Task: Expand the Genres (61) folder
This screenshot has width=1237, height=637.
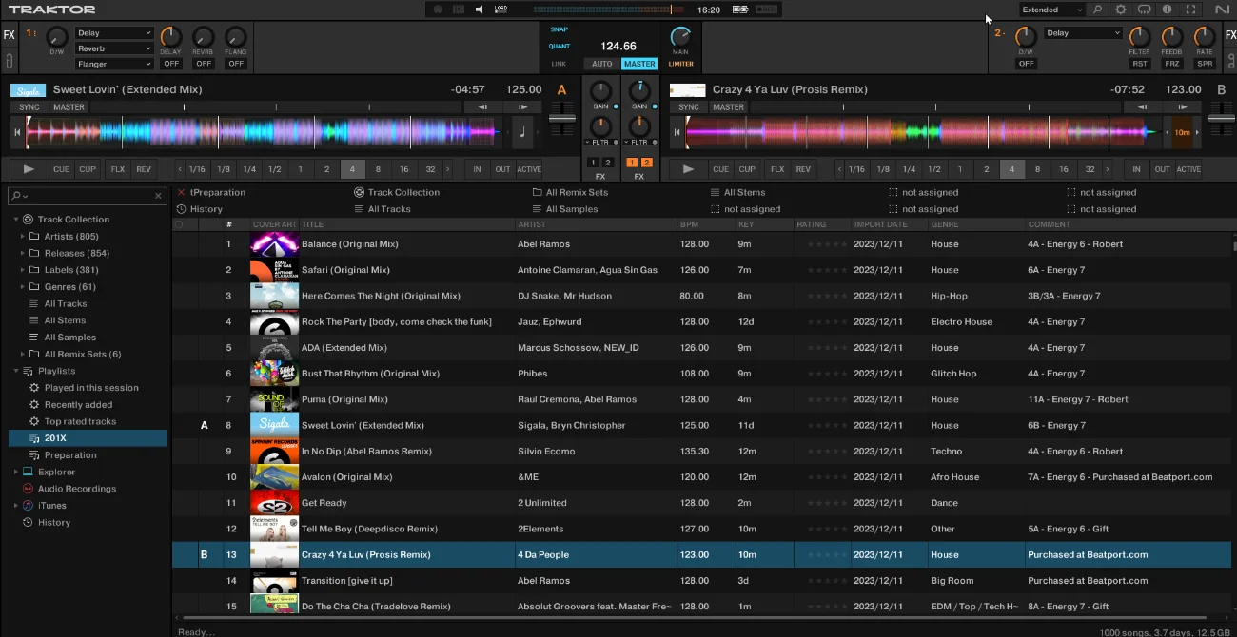Action: click(x=23, y=287)
